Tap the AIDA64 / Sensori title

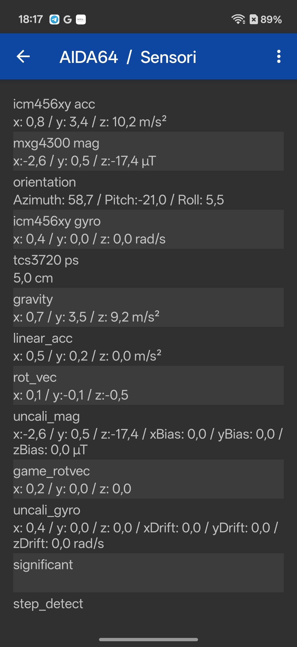(128, 57)
